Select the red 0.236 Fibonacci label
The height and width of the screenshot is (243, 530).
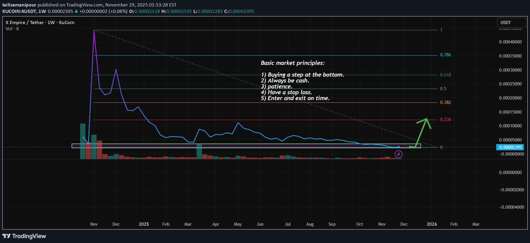point(445,119)
